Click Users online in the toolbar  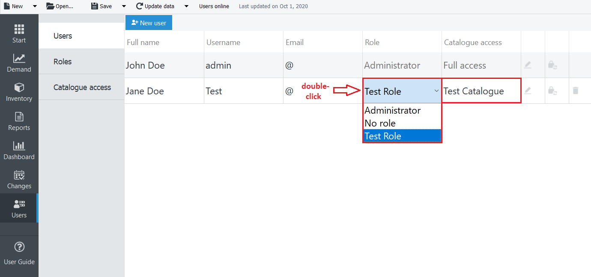214,6
